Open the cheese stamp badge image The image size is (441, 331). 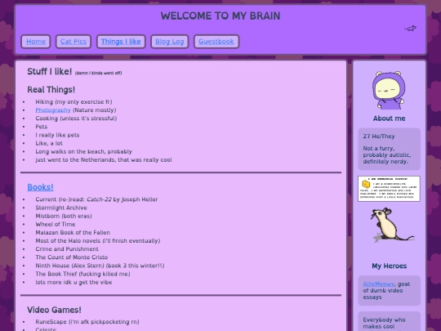pos(389,189)
